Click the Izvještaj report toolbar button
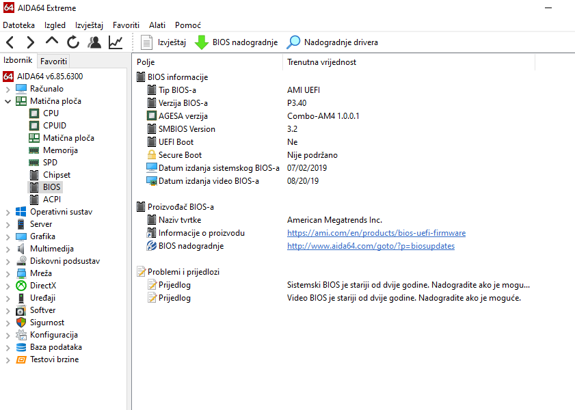This screenshot has width=575, height=410. (x=163, y=42)
